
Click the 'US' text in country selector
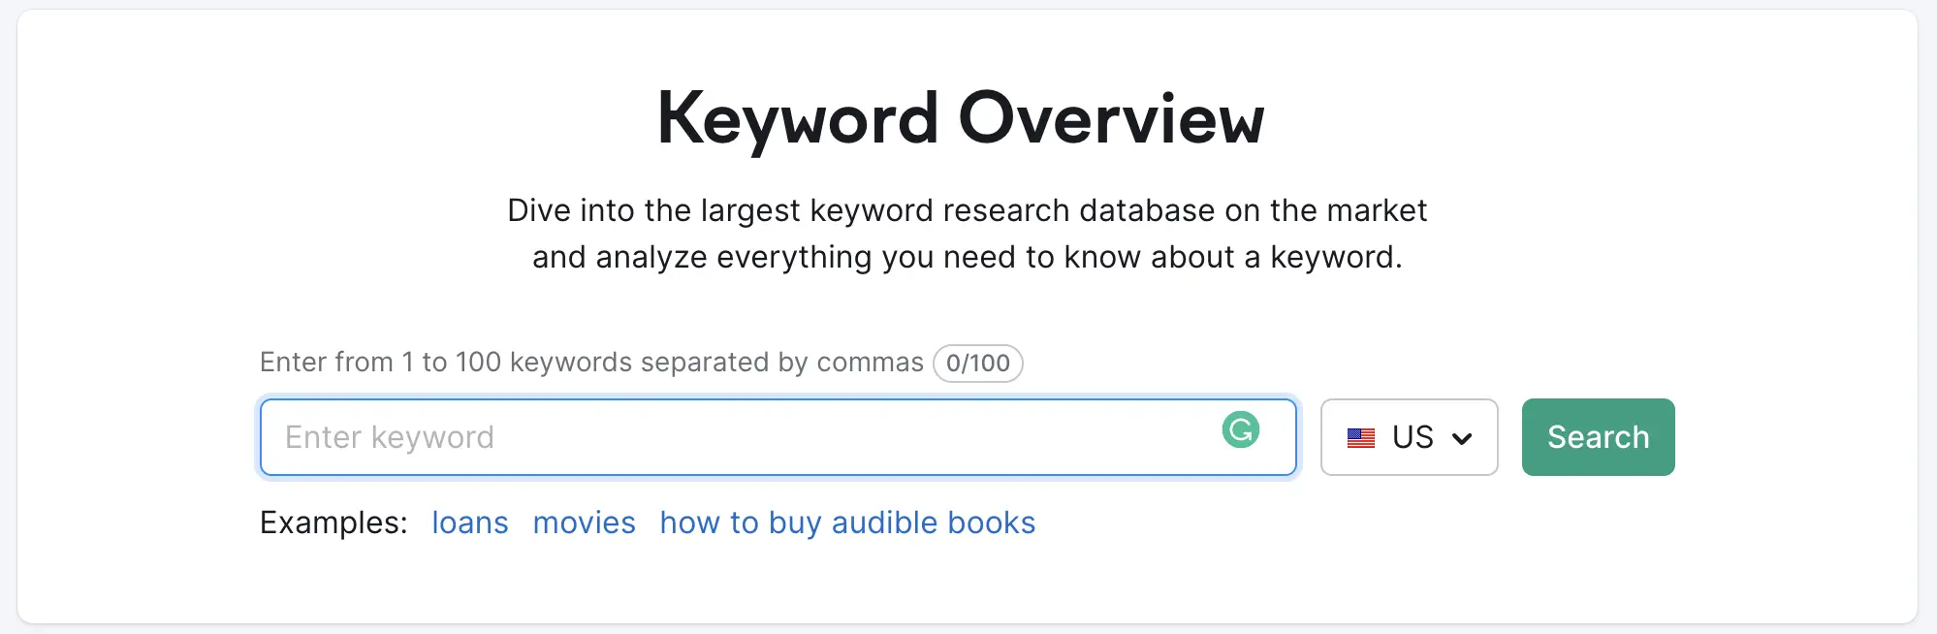(1413, 437)
